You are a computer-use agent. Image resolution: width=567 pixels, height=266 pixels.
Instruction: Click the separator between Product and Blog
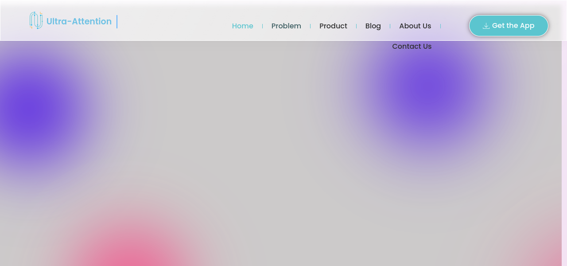click(356, 26)
